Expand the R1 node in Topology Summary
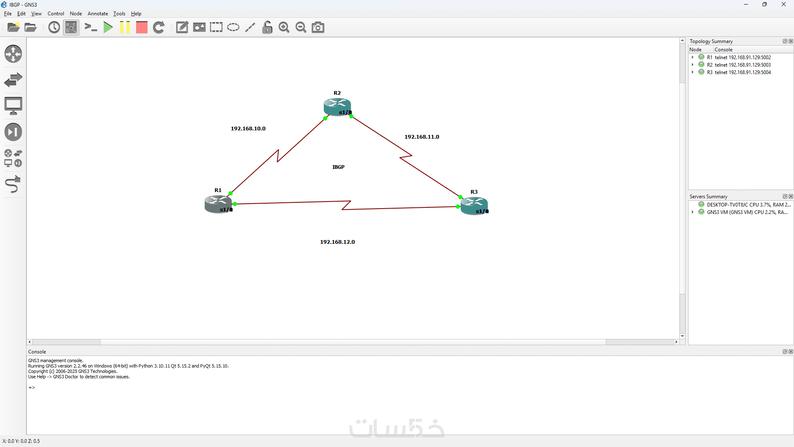This screenshot has width=794, height=447. click(x=693, y=58)
